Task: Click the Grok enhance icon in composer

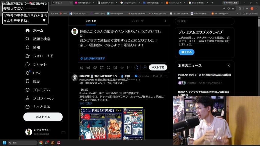Action: pyautogui.click(x=95, y=67)
